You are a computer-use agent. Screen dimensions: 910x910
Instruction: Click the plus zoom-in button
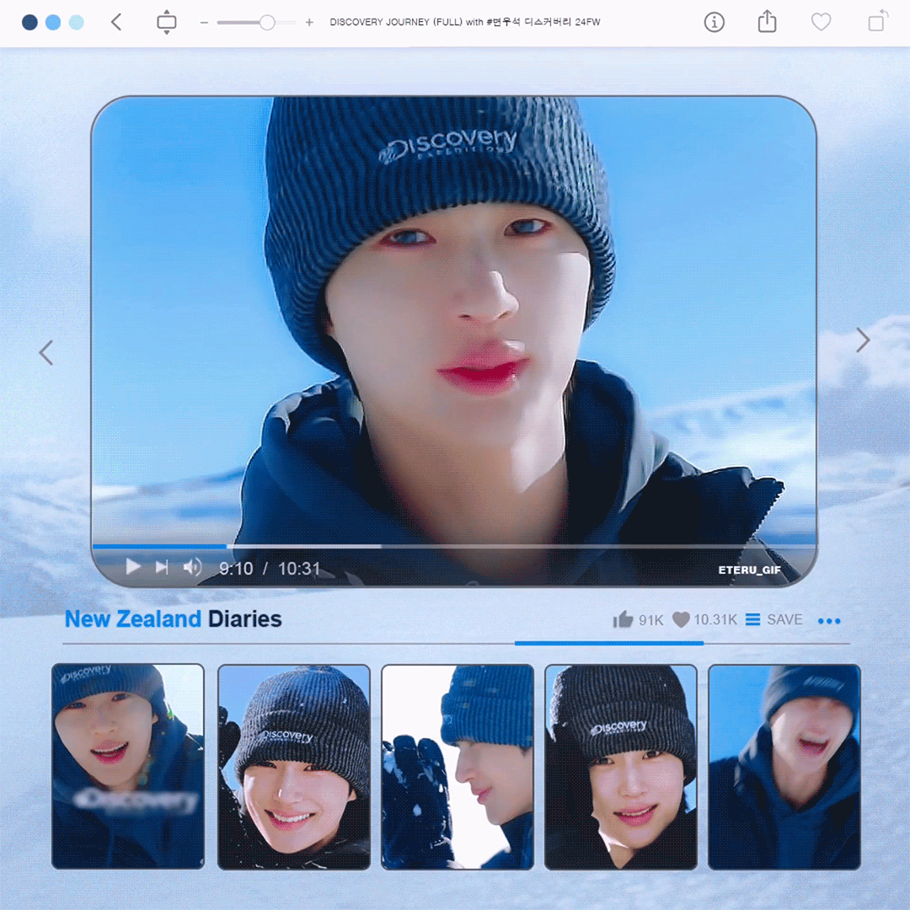tap(309, 23)
